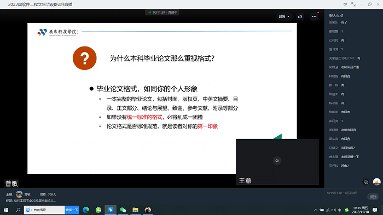Image resolution: width=383 pixels, height=215 pixels.
Task: Open the orange avatar icon in chat panel
Action: 376,182
